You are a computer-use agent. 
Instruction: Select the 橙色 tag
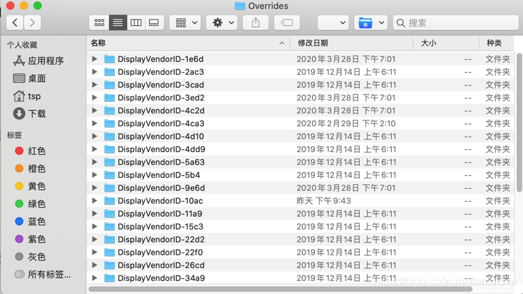tap(31, 168)
